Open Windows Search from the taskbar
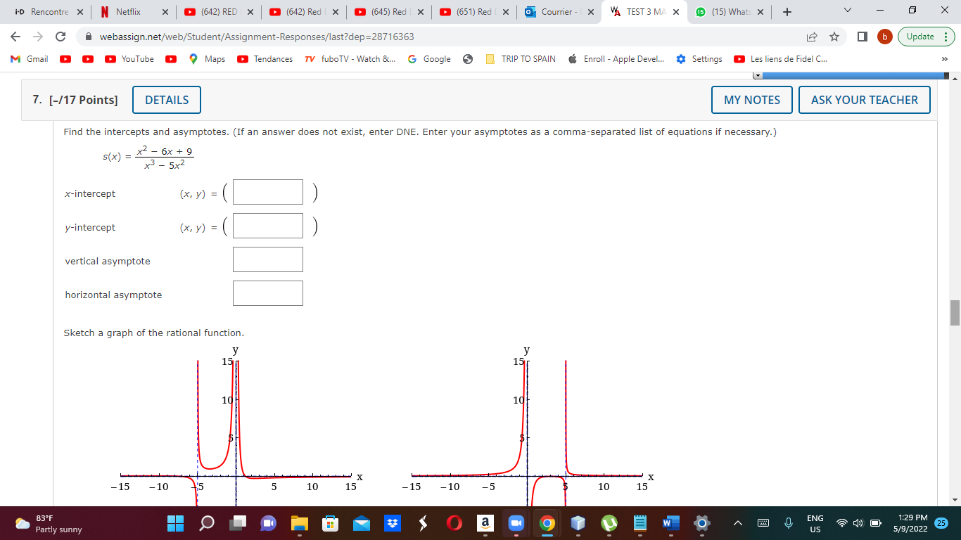This screenshot has width=961, height=540. coord(207,523)
